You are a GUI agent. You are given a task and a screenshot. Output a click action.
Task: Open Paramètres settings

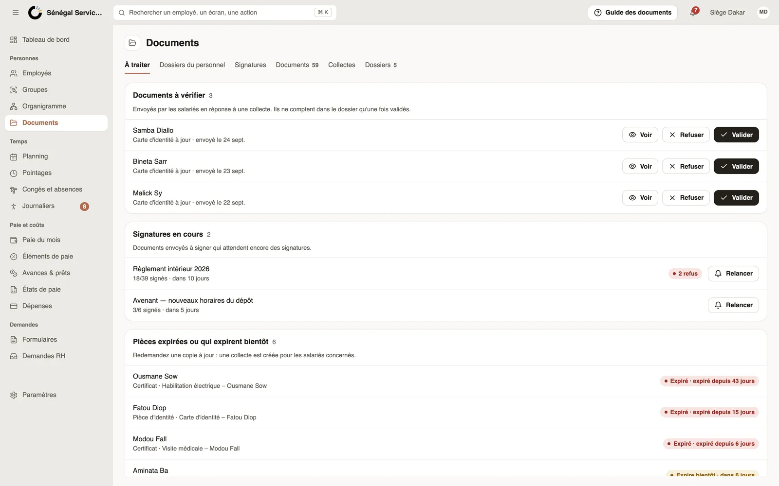tap(56, 395)
